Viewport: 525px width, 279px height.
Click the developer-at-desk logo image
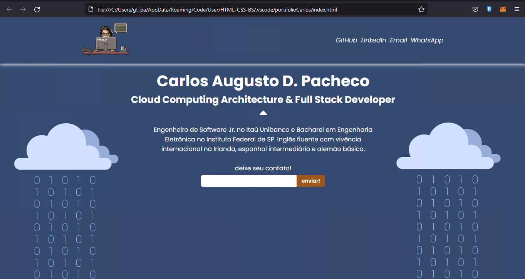click(x=106, y=40)
